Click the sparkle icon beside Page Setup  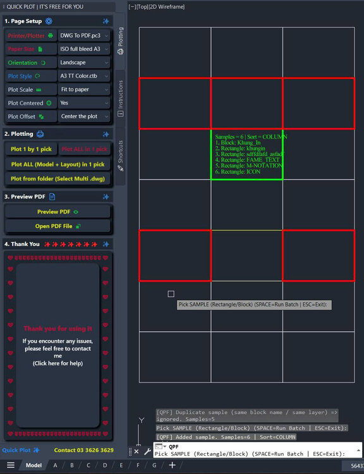click(106, 21)
